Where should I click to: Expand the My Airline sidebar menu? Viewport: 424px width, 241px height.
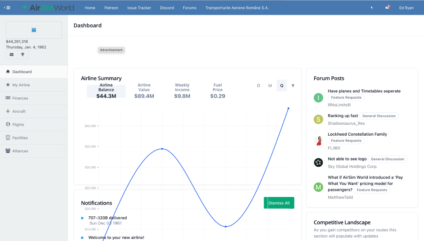tap(34, 85)
